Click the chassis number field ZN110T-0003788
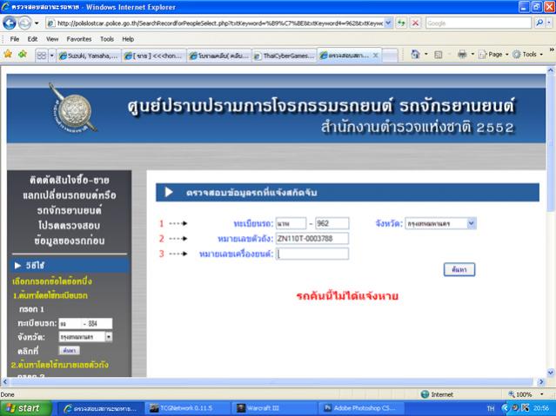Screen dimensions: 556x416 pos(311,238)
